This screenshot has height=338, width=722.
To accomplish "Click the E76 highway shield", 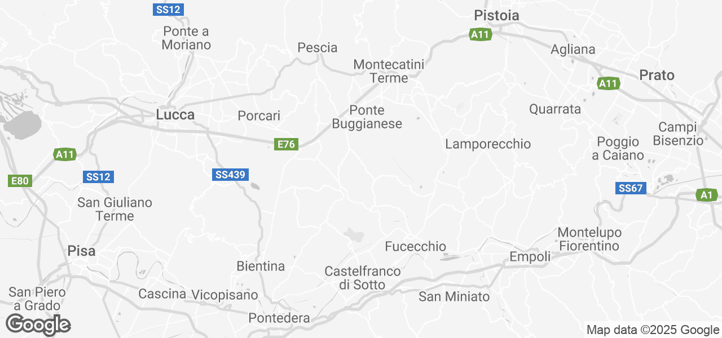I will tap(286, 144).
